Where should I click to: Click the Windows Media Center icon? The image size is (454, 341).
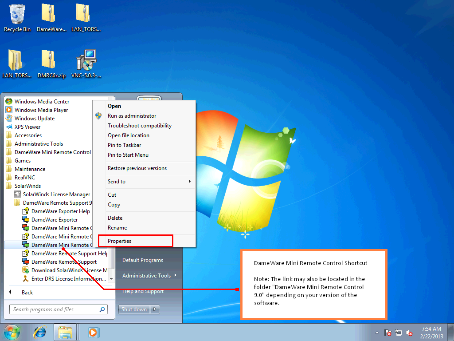pyautogui.click(x=9, y=101)
